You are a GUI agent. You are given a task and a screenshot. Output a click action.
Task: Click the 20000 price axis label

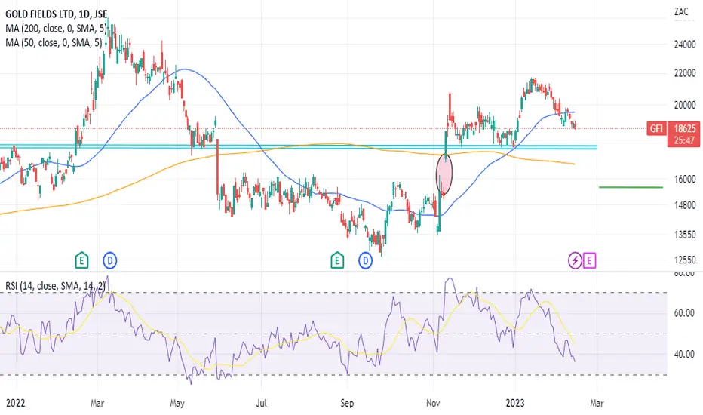coord(685,105)
